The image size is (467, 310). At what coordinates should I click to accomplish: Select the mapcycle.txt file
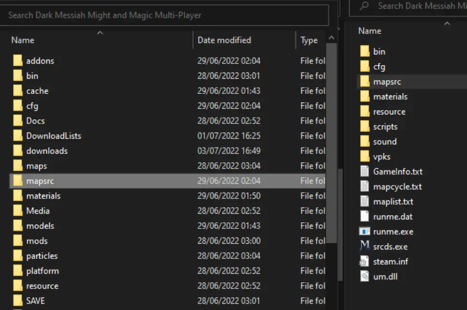pos(397,186)
